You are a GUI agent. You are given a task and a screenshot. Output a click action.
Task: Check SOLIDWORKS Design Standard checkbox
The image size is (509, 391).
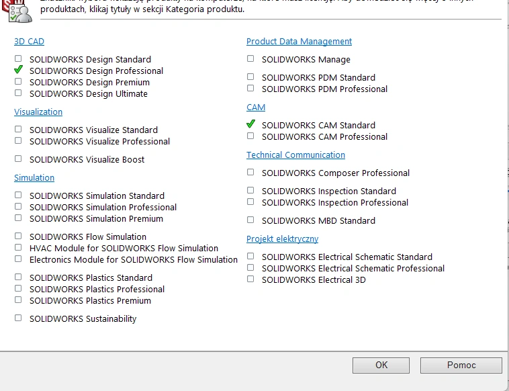tap(18, 58)
